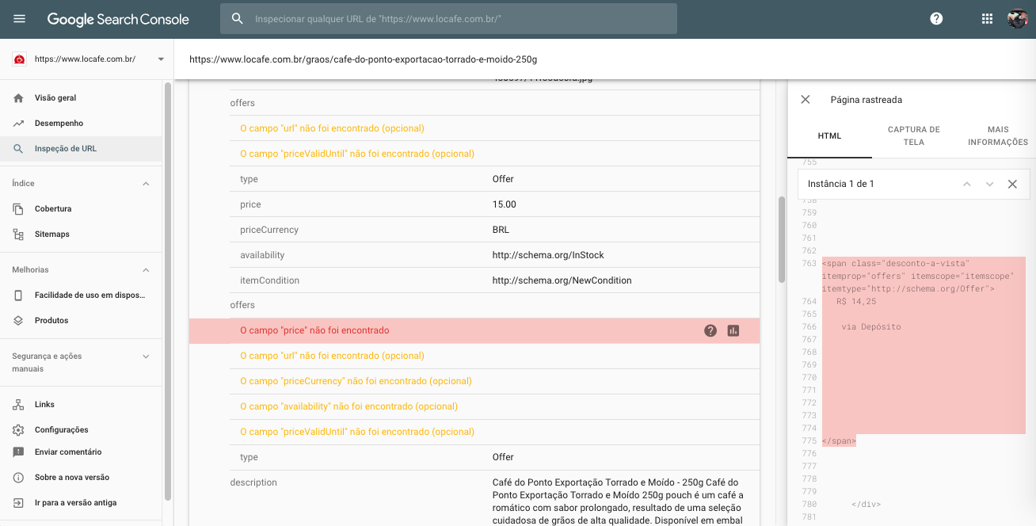The image size is (1036, 526).
Task: Click the Visão geral home icon
Action: [18, 98]
